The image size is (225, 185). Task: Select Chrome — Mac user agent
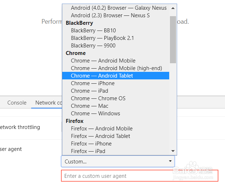tap(116, 106)
